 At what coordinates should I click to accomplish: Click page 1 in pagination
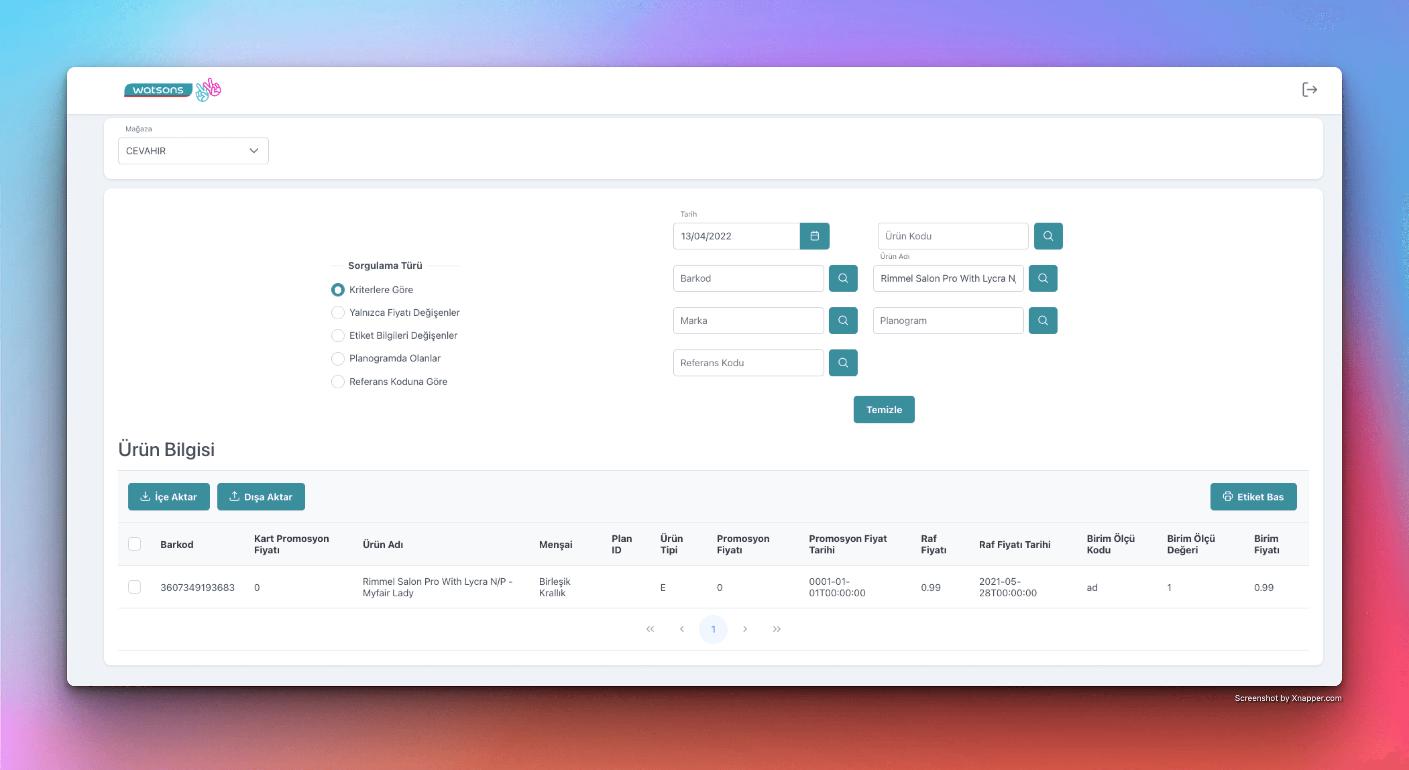tap(713, 629)
